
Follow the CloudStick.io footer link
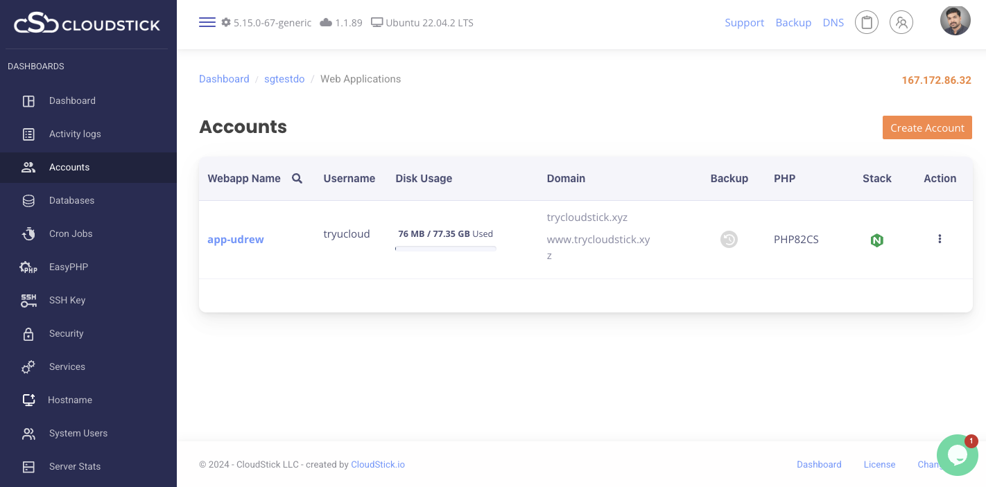[x=377, y=464]
